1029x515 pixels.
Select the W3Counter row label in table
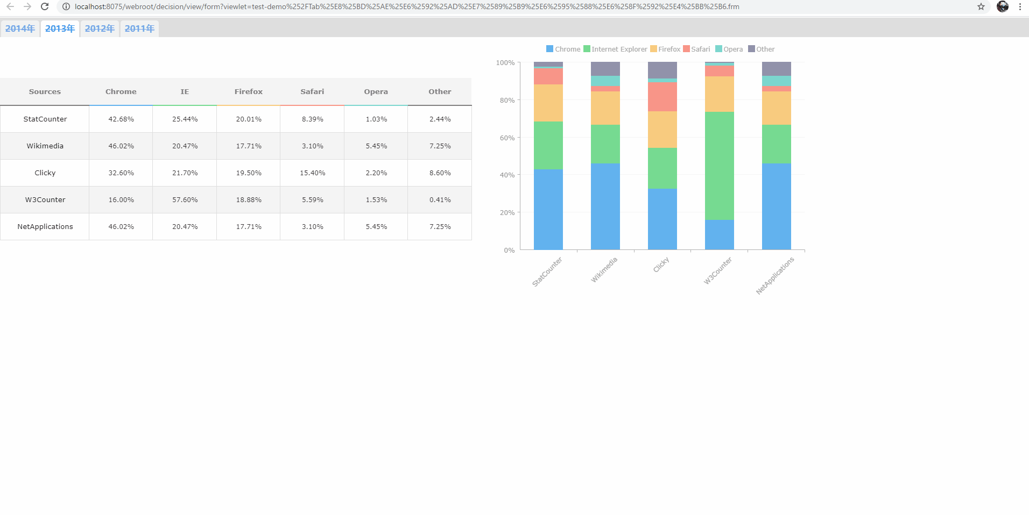(45, 200)
